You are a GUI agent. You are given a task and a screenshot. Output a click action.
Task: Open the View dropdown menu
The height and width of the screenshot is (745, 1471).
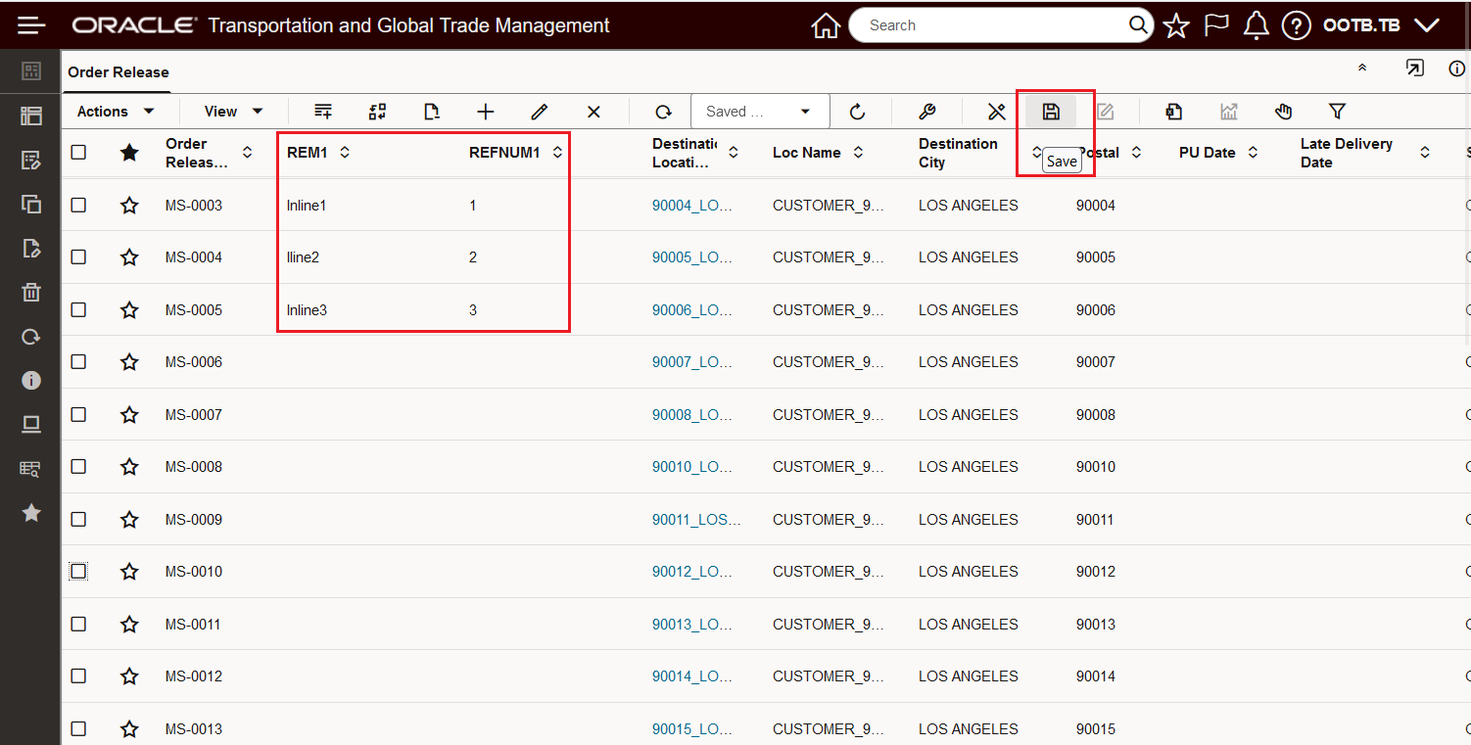point(233,112)
